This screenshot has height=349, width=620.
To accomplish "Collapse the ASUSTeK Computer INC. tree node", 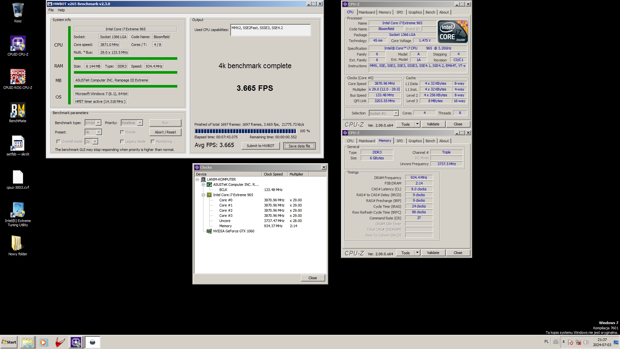I will click(x=203, y=185).
